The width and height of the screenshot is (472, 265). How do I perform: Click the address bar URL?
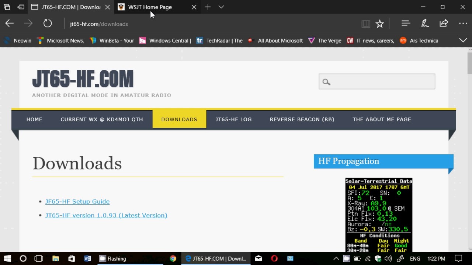99,24
